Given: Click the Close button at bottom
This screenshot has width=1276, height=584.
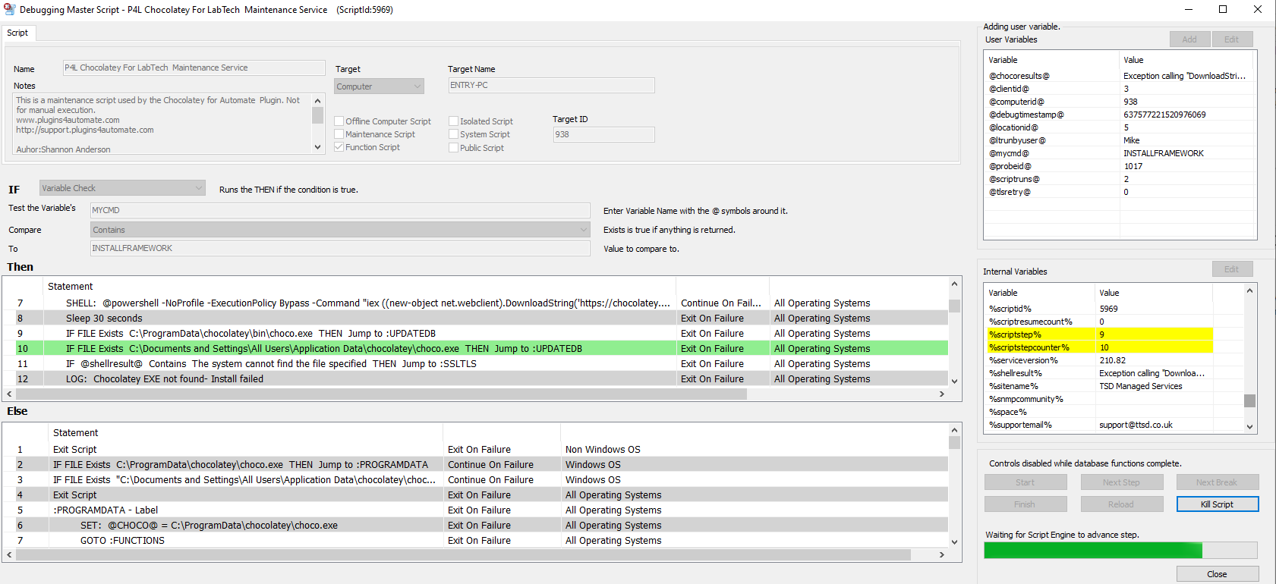Looking at the screenshot, I should coord(1217,574).
